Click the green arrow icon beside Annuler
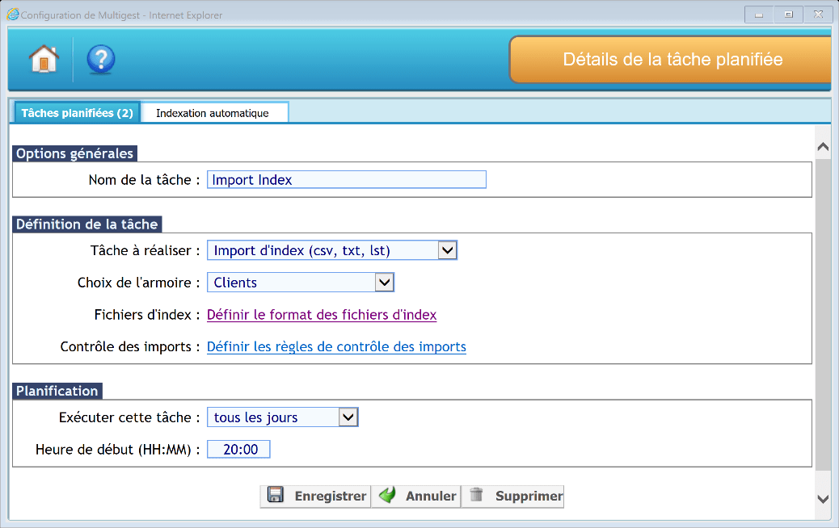The image size is (839, 528). click(388, 496)
